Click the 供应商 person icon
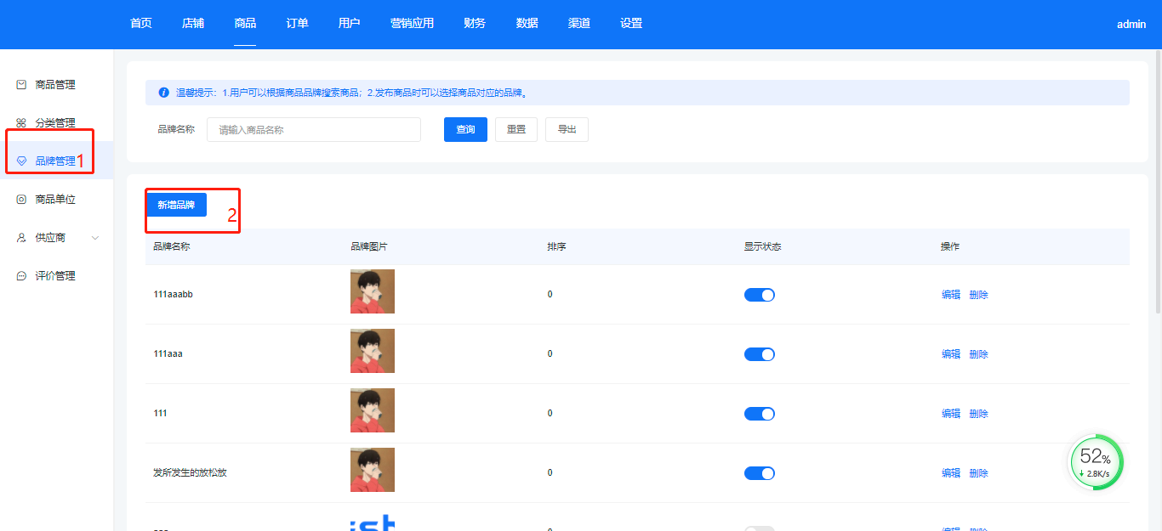The width and height of the screenshot is (1162, 531). point(21,238)
